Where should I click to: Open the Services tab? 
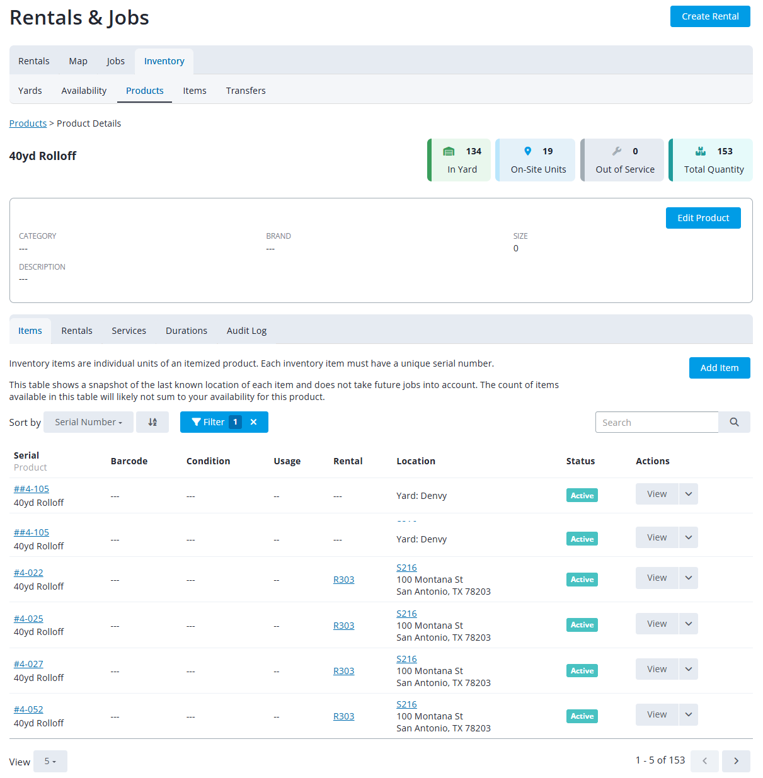point(129,331)
